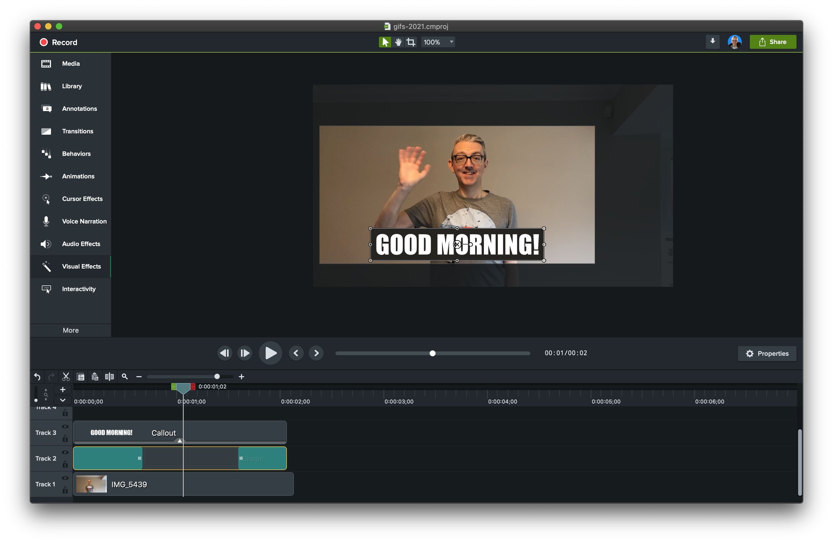The height and width of the screenshot is (543, 833).
Task: Cut the selection with the scissors tool
Action: 66,376
